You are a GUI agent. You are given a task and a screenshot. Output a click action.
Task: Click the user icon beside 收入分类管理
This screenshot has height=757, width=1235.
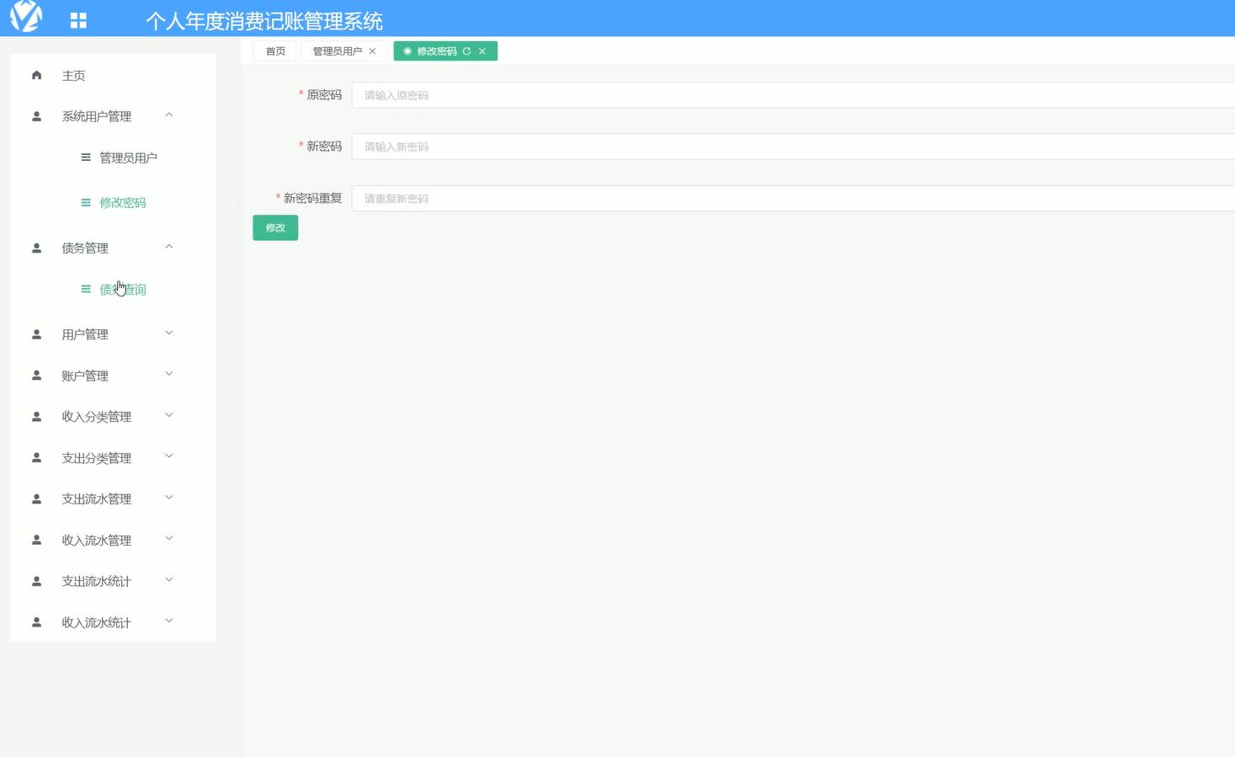coord(36,417)
